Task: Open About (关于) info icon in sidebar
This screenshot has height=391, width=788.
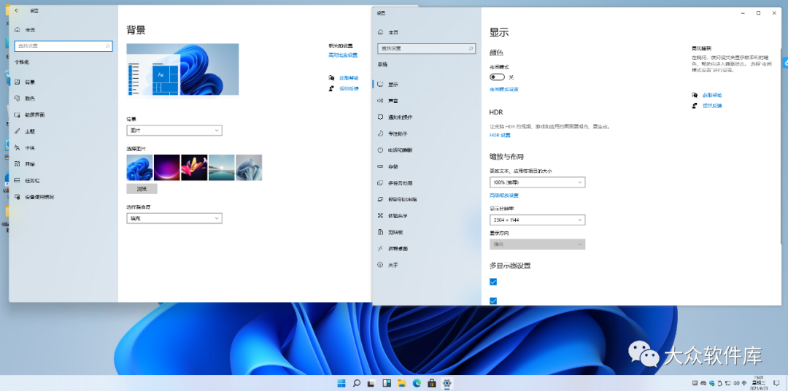Action: [x=380, y=265]
